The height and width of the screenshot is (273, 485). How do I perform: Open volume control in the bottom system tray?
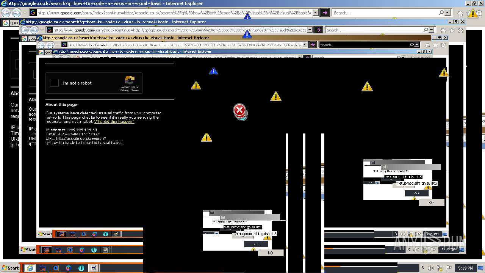coord(431,268)
